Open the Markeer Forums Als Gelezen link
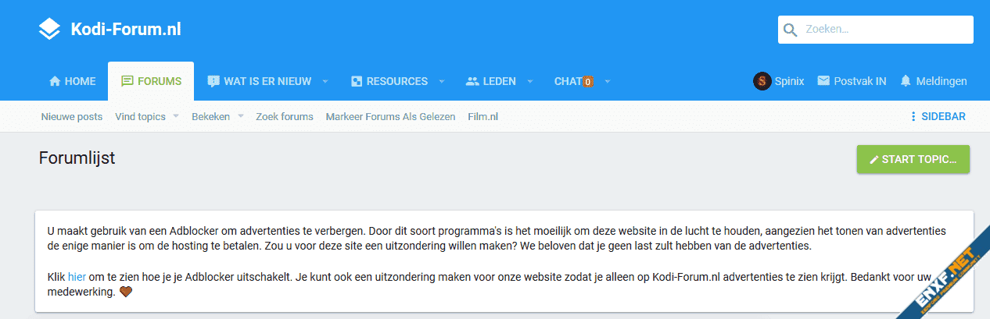Viewport: 990px width, 319px height. click(390, 117)
